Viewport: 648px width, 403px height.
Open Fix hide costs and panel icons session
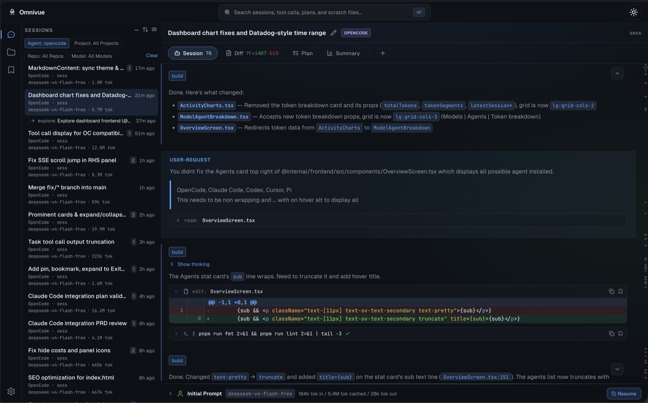91,357
